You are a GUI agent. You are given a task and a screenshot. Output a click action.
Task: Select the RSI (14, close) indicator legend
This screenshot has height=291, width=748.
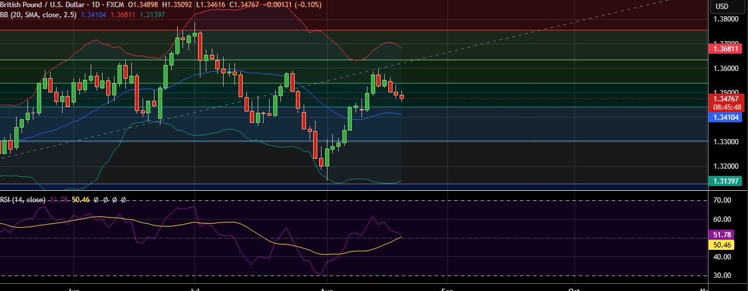pos(23,200)
